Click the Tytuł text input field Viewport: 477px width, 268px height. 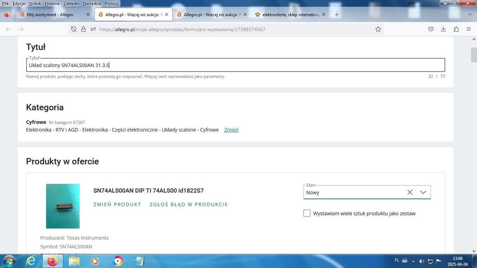point(235,65)
